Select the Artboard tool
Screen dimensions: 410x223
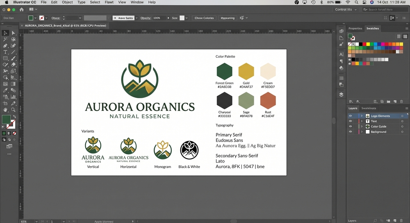[x=5, y=103]
